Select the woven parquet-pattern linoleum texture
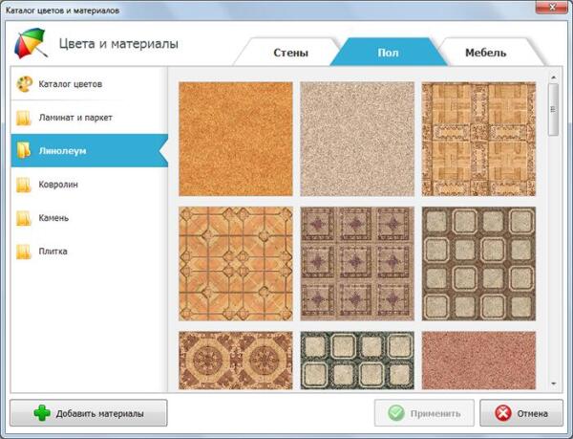 pyautogui.click(x=478, y=139)
